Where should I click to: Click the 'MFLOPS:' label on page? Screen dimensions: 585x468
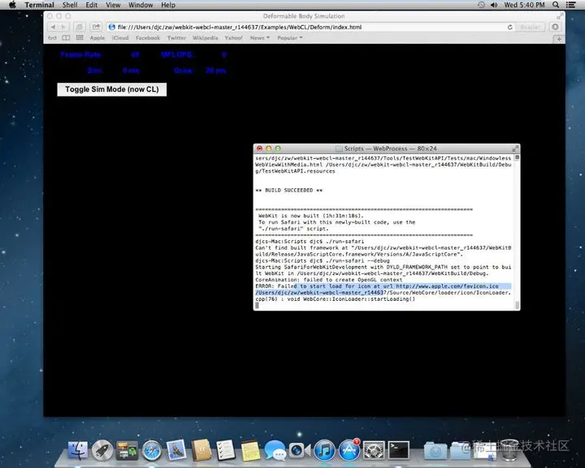pos(177,54)
